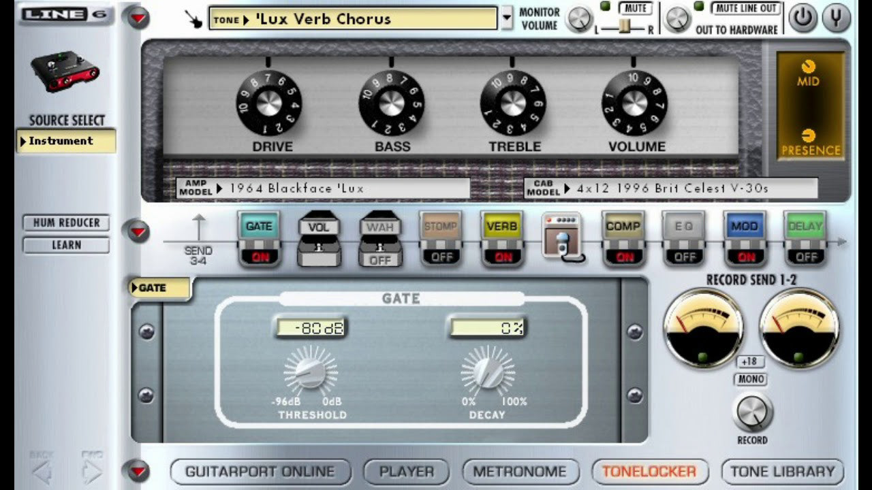Open GuitarPort Online tab
The image size is (872, 490).
coord(260,472)
